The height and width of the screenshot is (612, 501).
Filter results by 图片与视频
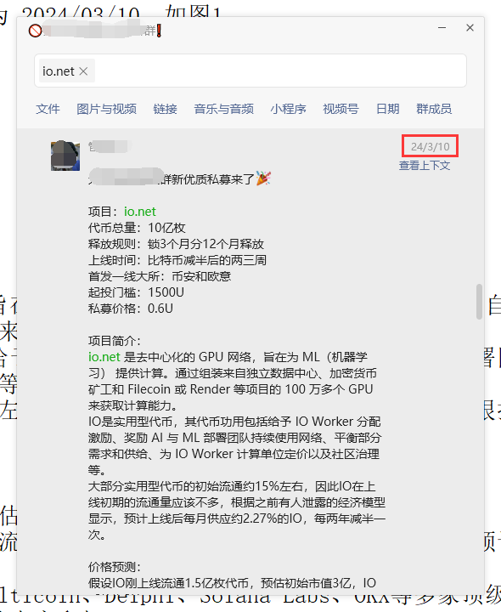click(106, 109)
